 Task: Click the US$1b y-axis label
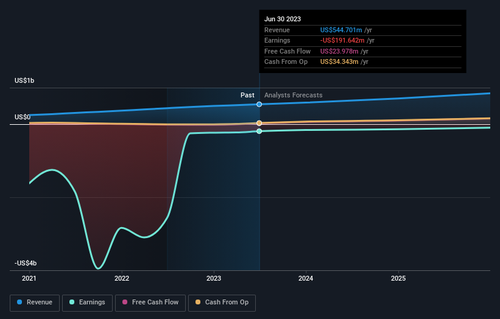tap(24, 80)
